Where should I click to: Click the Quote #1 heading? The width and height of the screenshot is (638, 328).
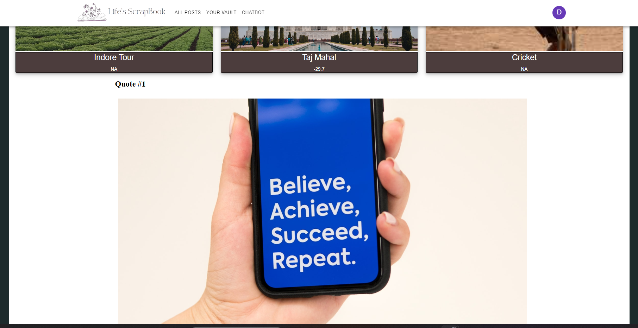(130, 84)
